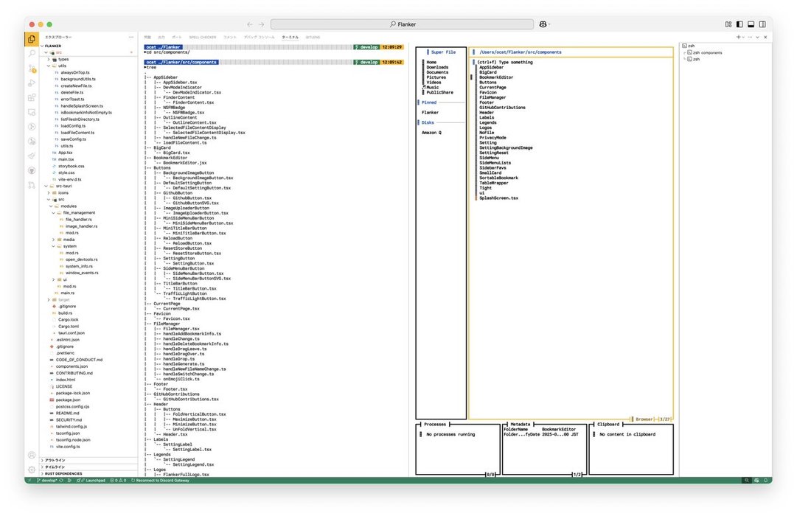
Task: Click Reconnect to Discord Gateway
Action: click(x=161, y=480)
